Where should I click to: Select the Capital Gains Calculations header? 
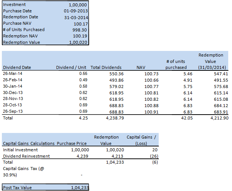tap(29, 143)
